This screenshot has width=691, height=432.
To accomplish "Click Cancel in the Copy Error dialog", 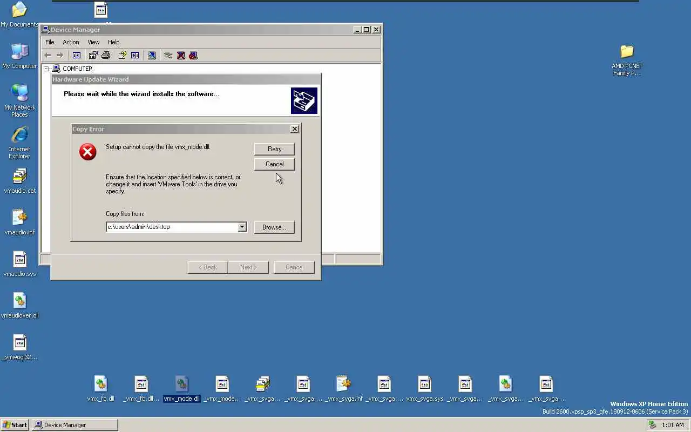I will tap(274, 164).
